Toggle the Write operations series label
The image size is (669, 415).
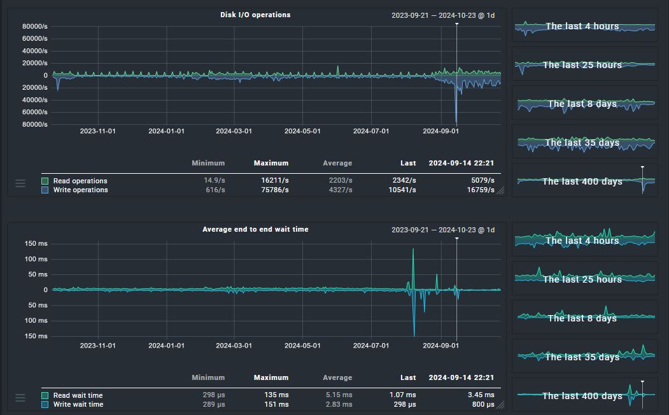pos(80,190)
